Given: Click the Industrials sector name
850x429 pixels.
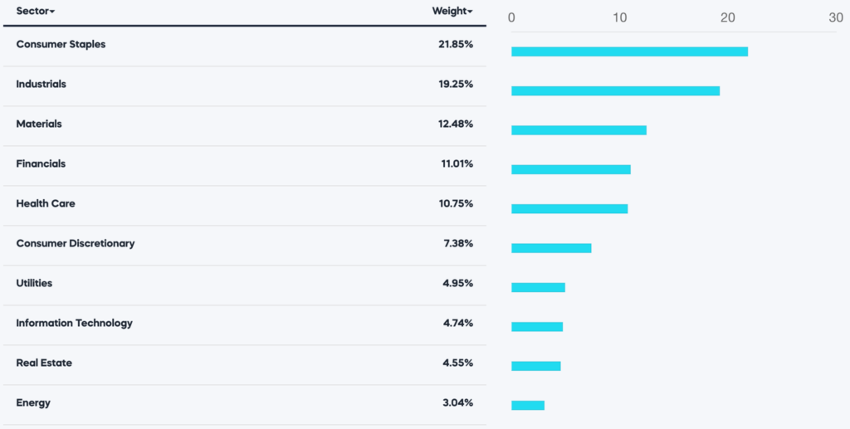Looking at the screenshot, I should (x=41, y=85).
